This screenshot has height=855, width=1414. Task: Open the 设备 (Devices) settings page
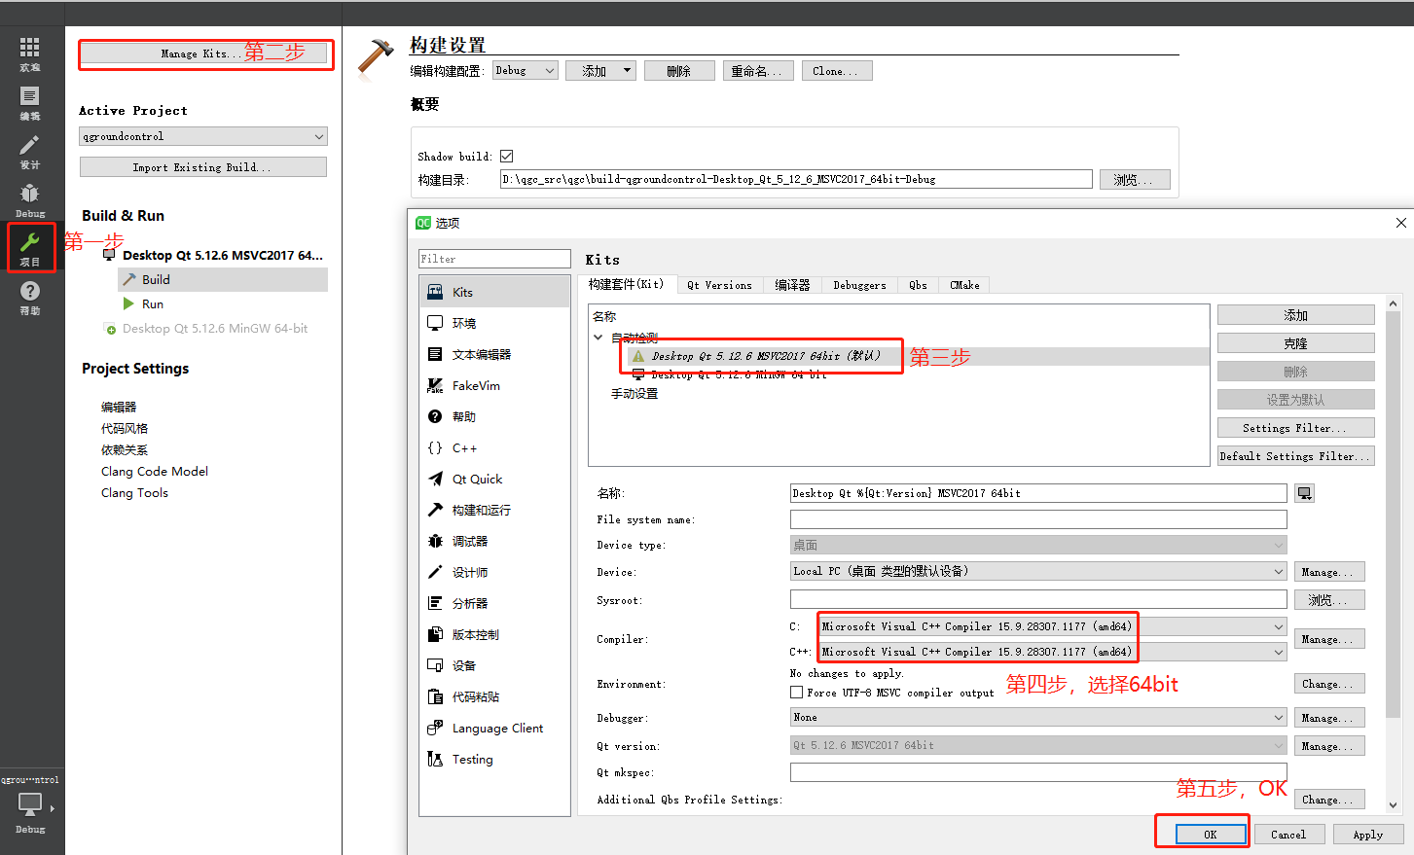pos(465,665)
